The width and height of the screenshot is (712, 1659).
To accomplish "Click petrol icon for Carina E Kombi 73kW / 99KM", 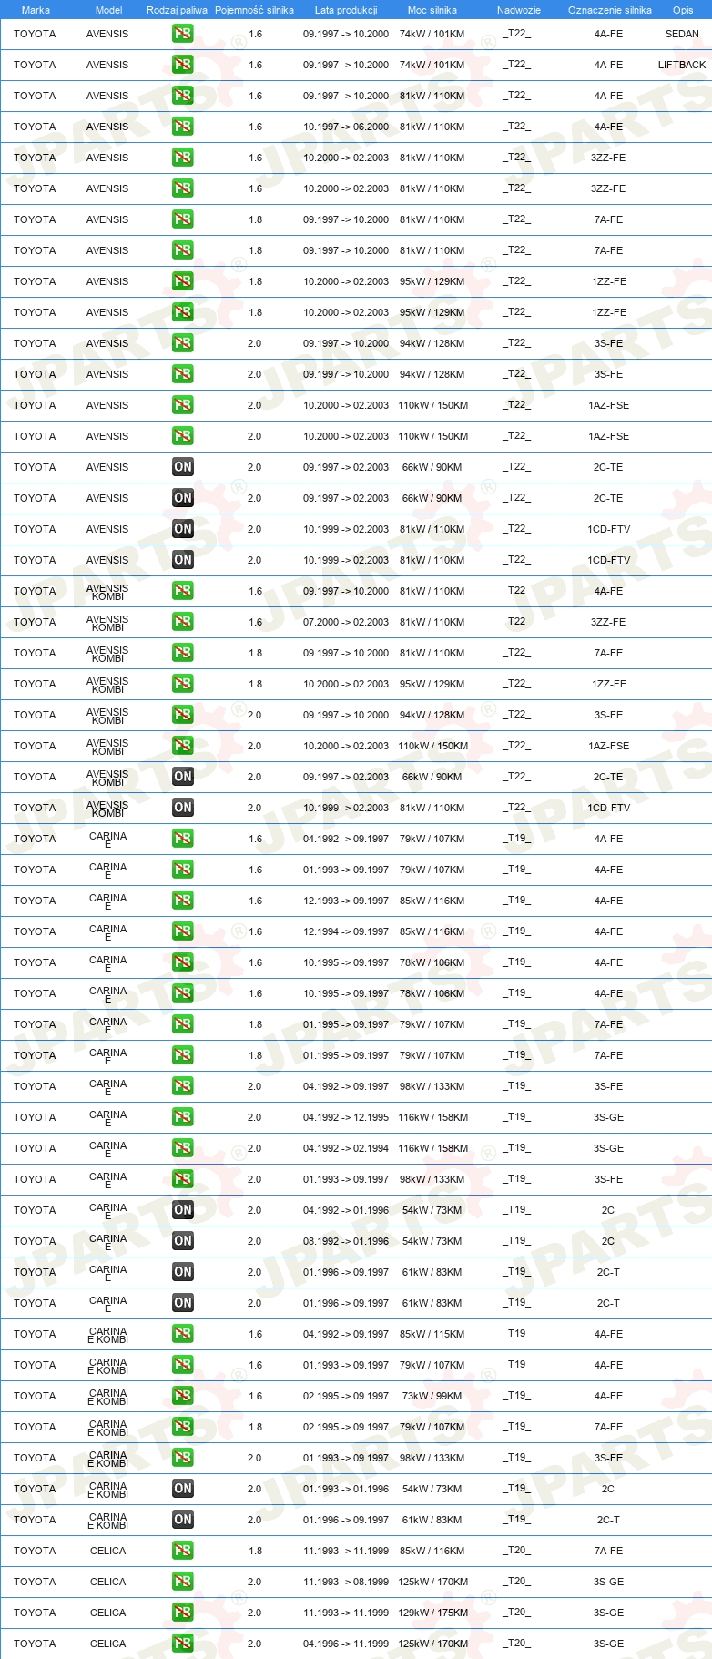I will pos(183,1396).
